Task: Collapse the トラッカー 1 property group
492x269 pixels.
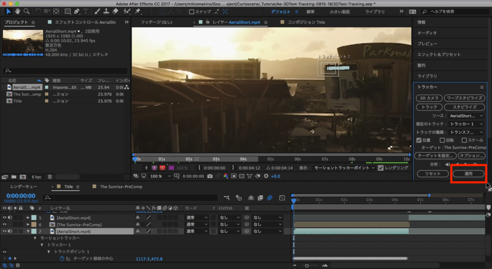Action: click(42, 245)
